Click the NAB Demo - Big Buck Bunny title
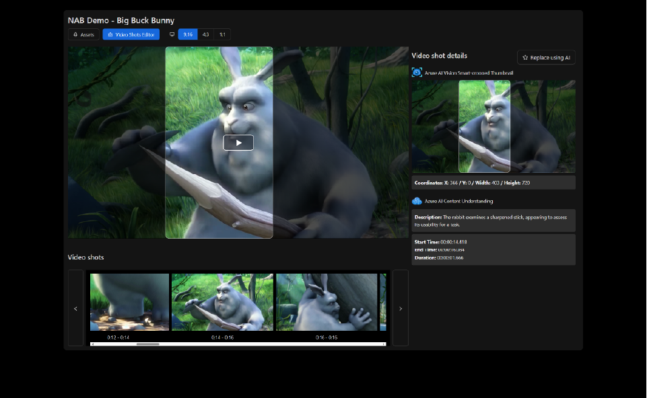The height and width of the screenshot is (398, 647). click(121, 20)
